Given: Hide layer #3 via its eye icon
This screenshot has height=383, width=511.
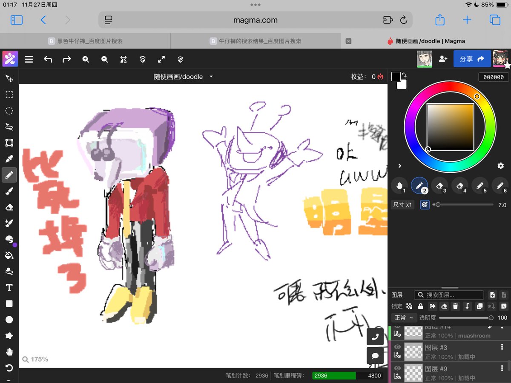Looking at the screenshot, I should click(397, 347).
